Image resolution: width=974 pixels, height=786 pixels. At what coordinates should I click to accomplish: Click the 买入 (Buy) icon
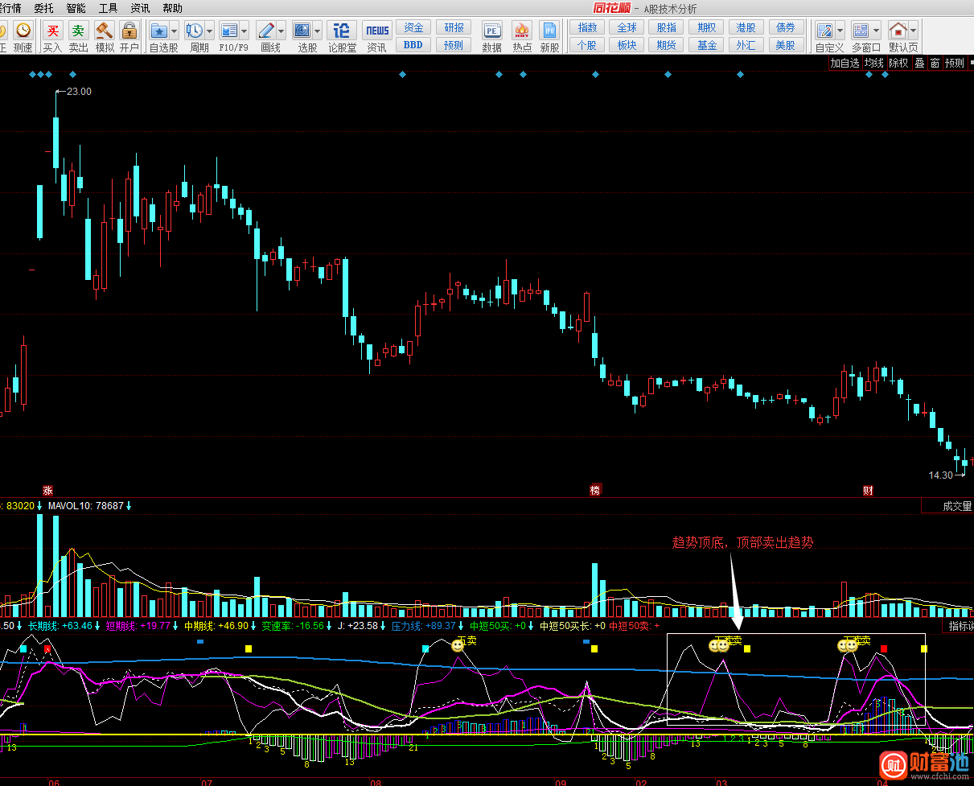point(52,31)
